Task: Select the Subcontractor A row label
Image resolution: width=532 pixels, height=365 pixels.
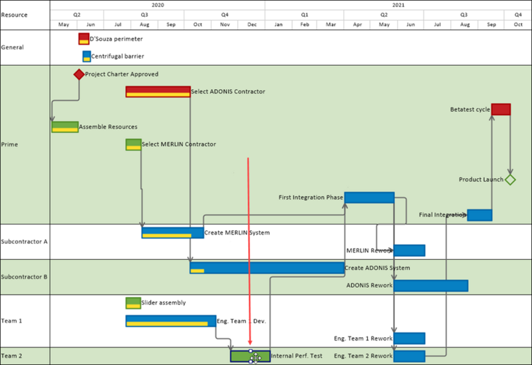Action: pos(24,241)
